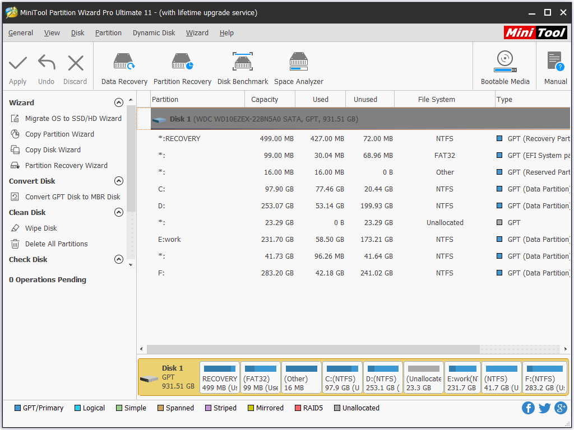574x430 pixels.
Task: Choose Wipe Disk action
Action: click(41, 228)
